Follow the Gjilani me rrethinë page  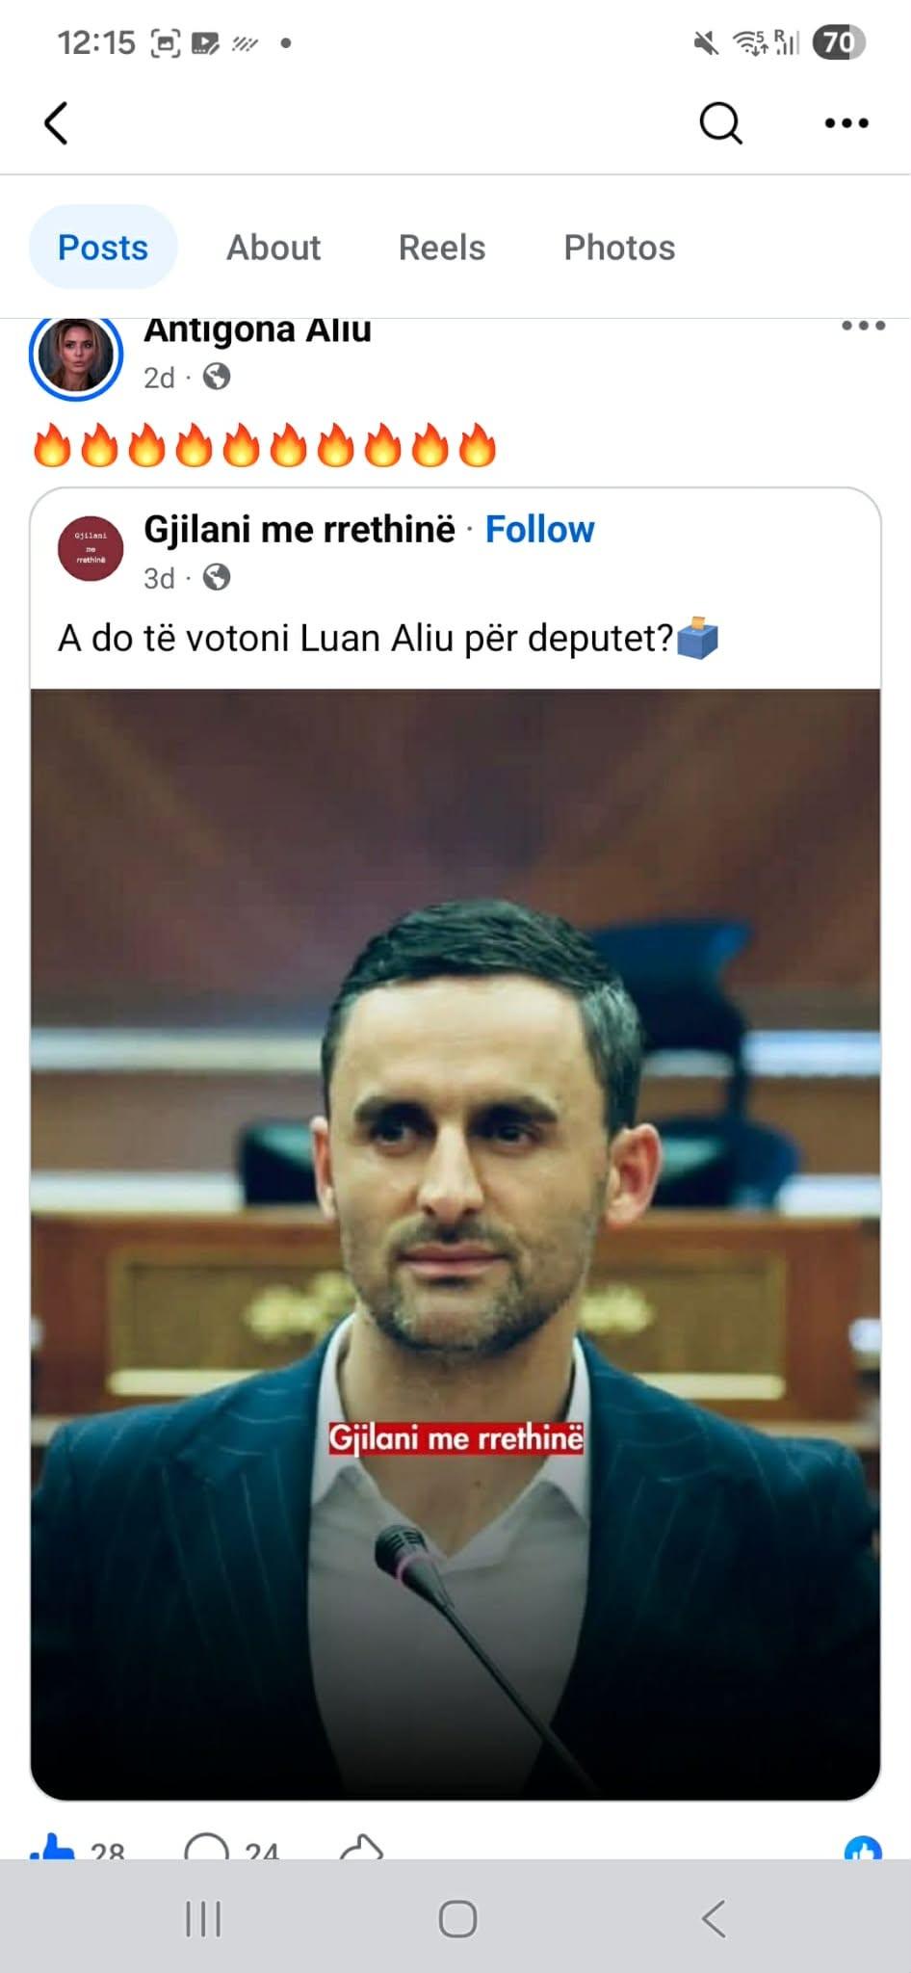point(539,529)
